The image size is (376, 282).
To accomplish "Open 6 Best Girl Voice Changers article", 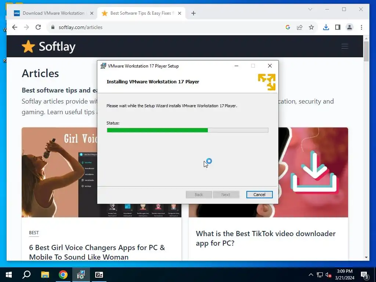I will point(97,252).
